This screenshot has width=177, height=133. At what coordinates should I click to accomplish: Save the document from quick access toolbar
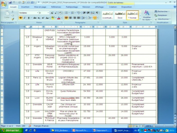click(10, 2)
